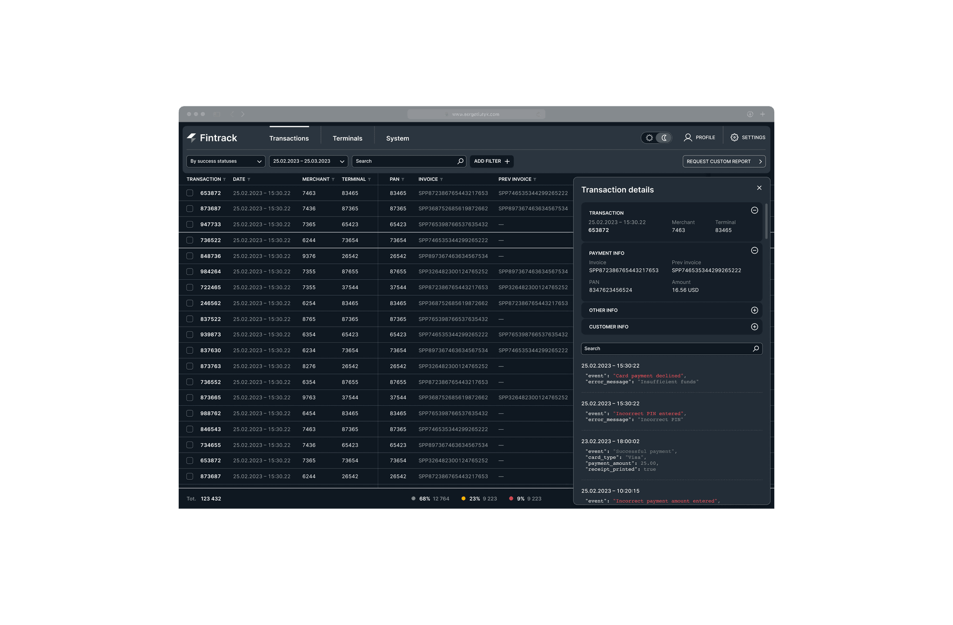
Task: Check the box for transaction 947733
Action: [190, 225]
